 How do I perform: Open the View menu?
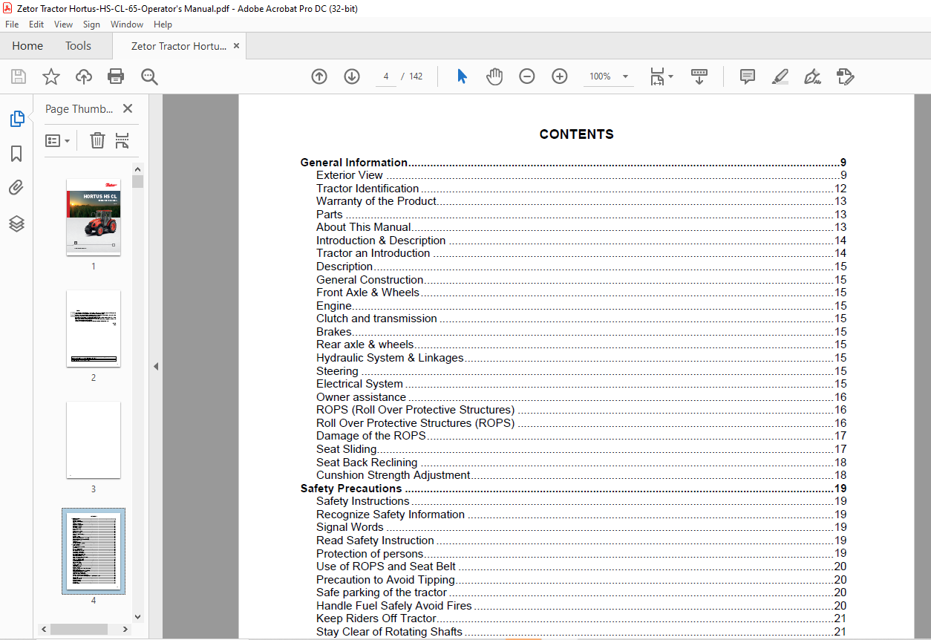pos(64,25)
